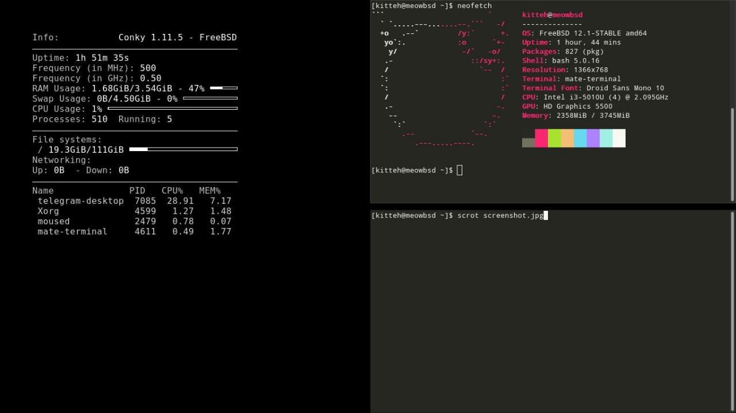
Task: Click 'Up: 0B' network value
Action: (x=48, y=171)
